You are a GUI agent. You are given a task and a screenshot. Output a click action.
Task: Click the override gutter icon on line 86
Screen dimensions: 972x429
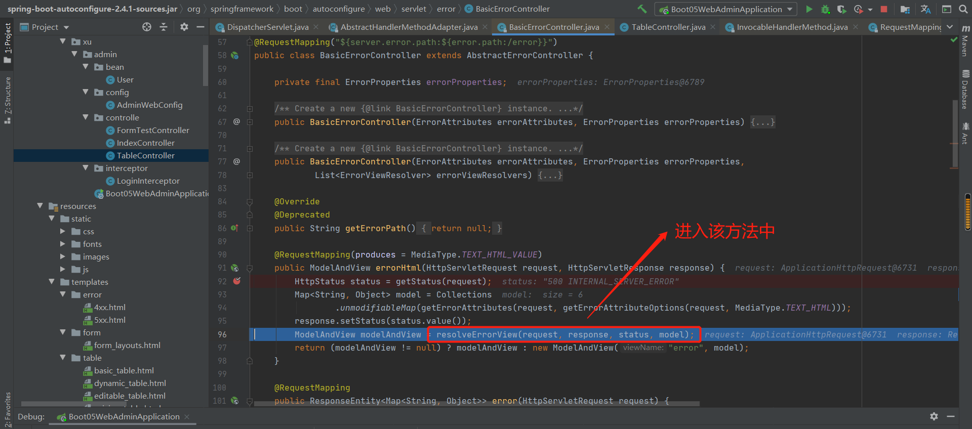[234, 228]
